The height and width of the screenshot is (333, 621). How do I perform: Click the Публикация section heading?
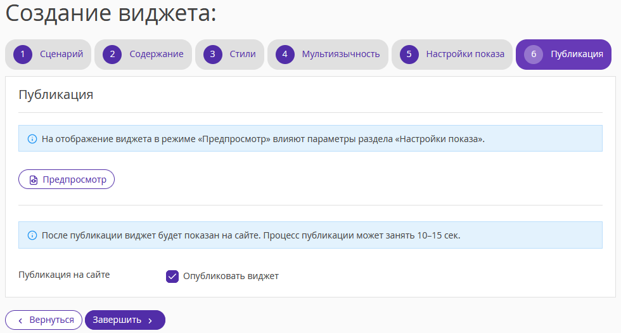(56, 95)
